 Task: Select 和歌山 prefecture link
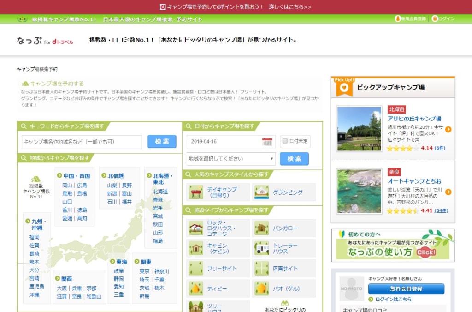coord(94,297)
